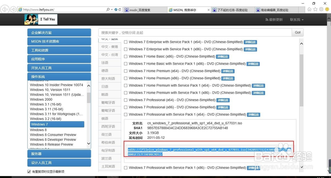This screenshot has height=178, width=331.
Task: Select the 中文 - 台湾 language tab
Action: (x=110, y=55)
